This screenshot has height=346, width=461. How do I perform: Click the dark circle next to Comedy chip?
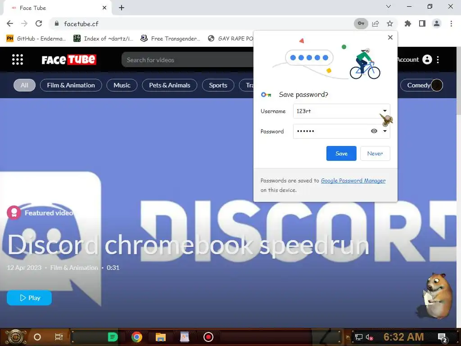click(437, 85)
